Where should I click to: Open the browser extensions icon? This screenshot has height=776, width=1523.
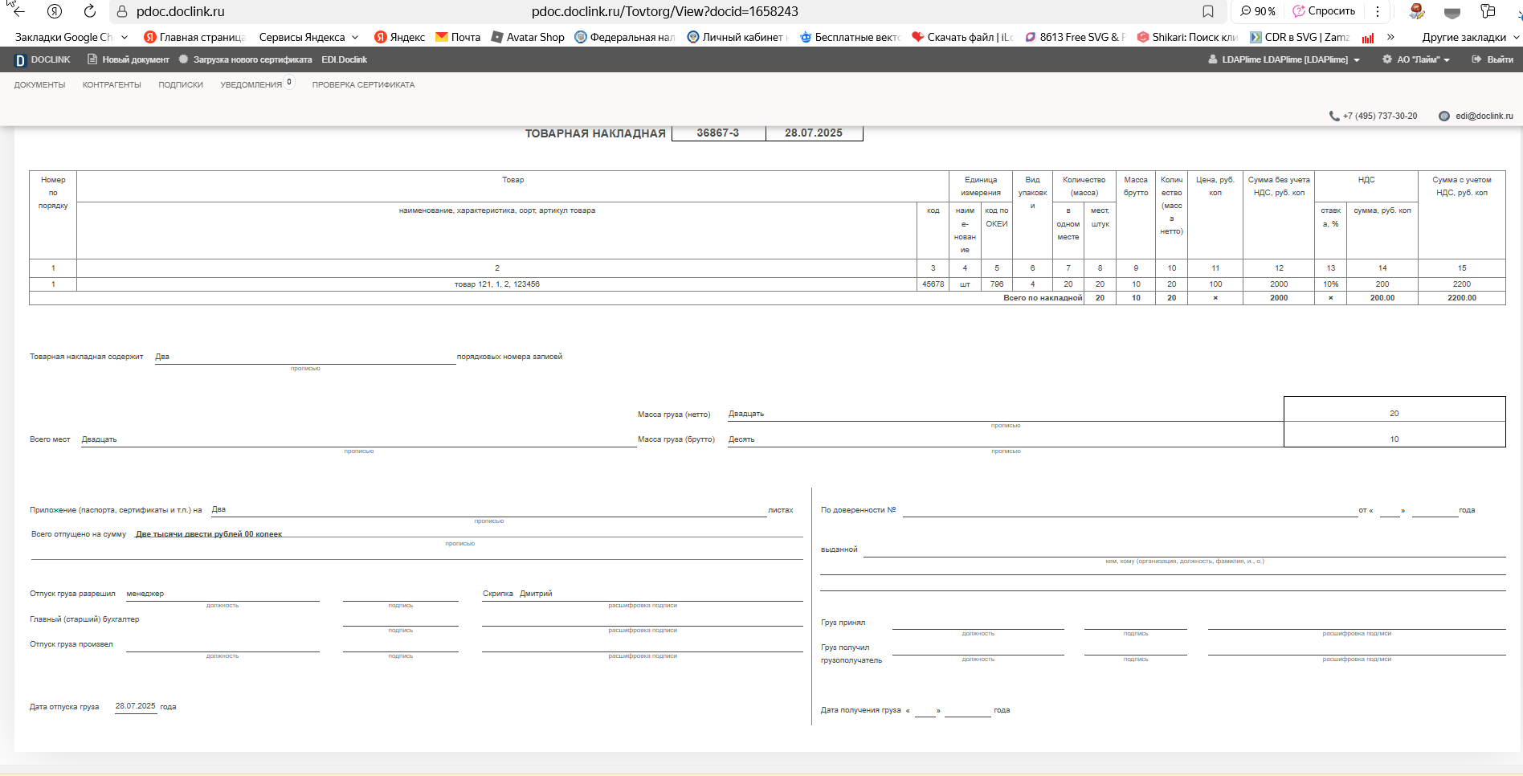click(x=1488, y=11)
